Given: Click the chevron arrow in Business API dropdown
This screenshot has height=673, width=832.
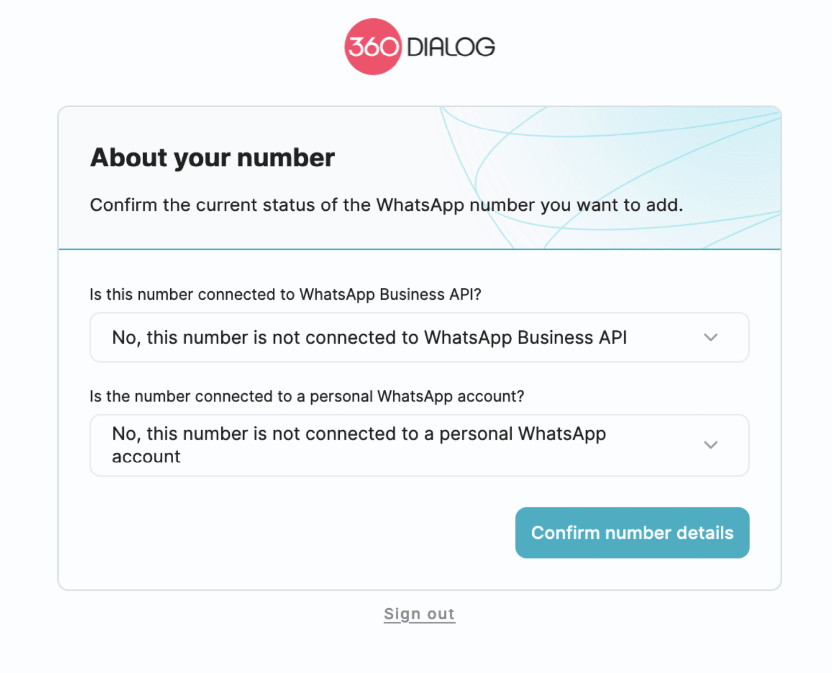Looking at the screenshot, I should coord(711,337).
